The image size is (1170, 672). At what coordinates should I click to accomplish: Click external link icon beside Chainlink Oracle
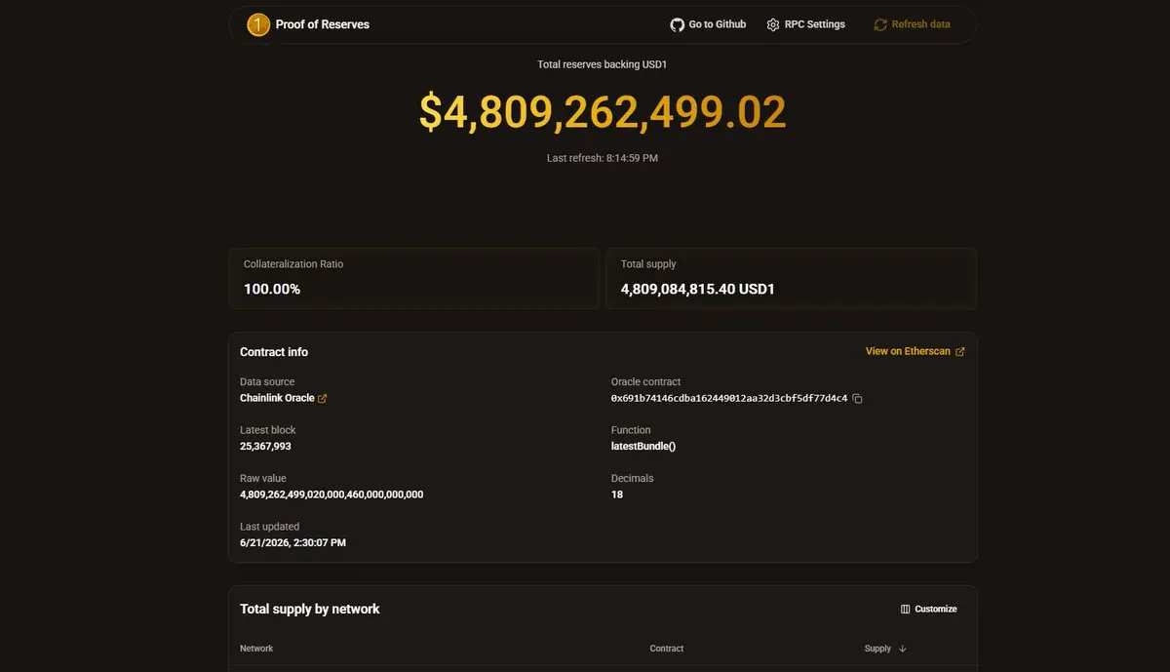click(x=323, y=398)
